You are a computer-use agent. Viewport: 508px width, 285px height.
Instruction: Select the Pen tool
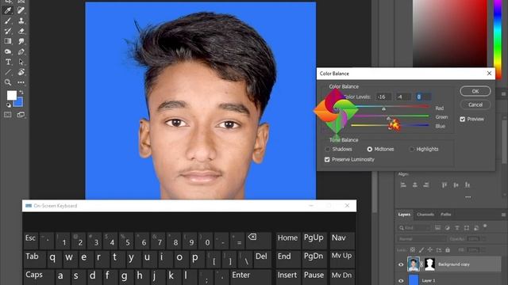pyautogui.click(x=21, y=51)
